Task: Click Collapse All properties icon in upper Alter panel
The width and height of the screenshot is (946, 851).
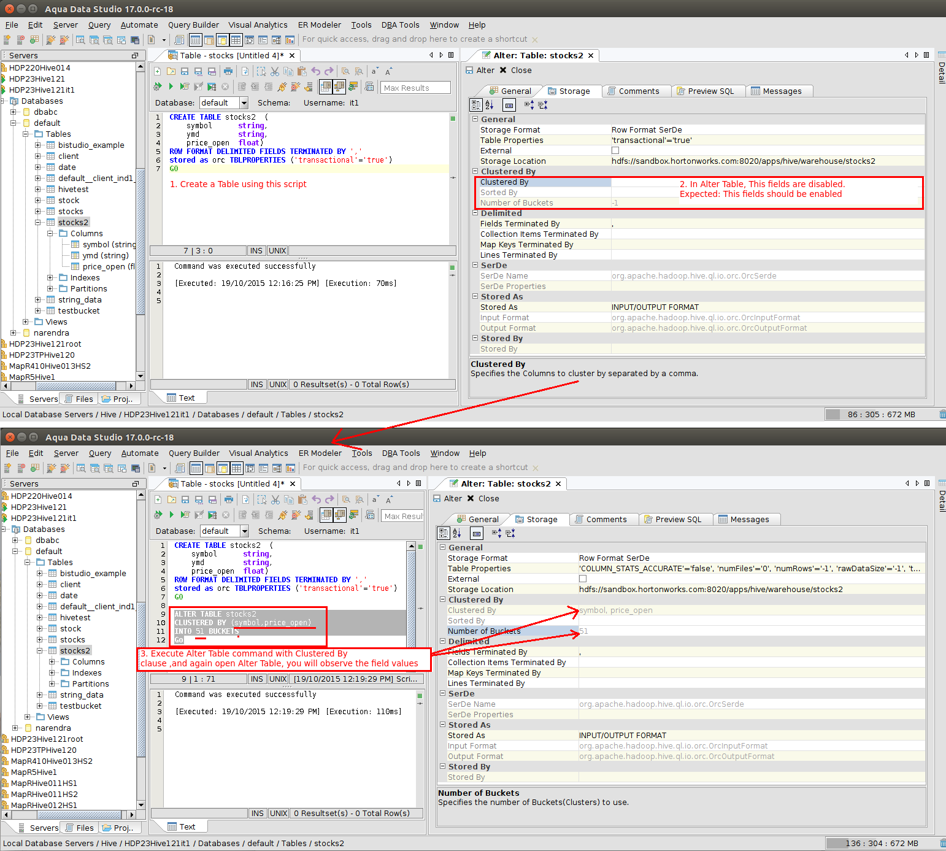Action: 543,105
